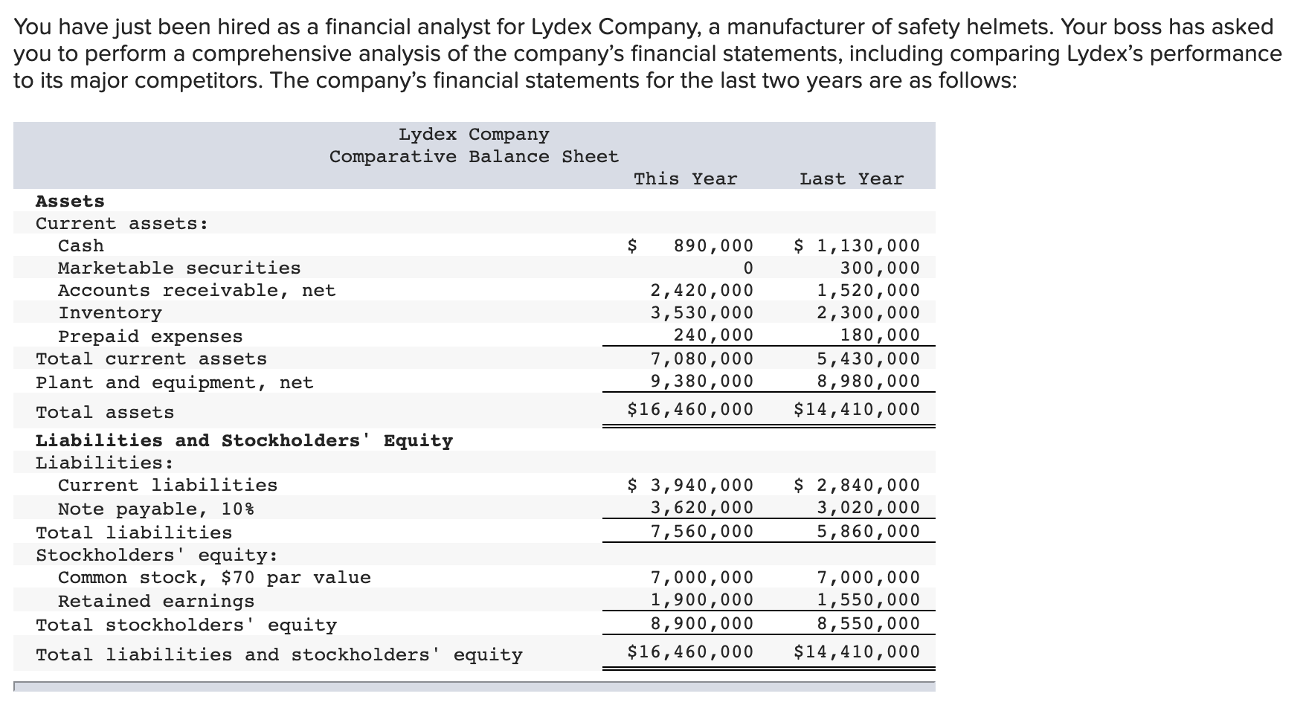This screenshot has height=708, width=1306.
Task: Select marketable securities value 300,000
Action: 880,268
